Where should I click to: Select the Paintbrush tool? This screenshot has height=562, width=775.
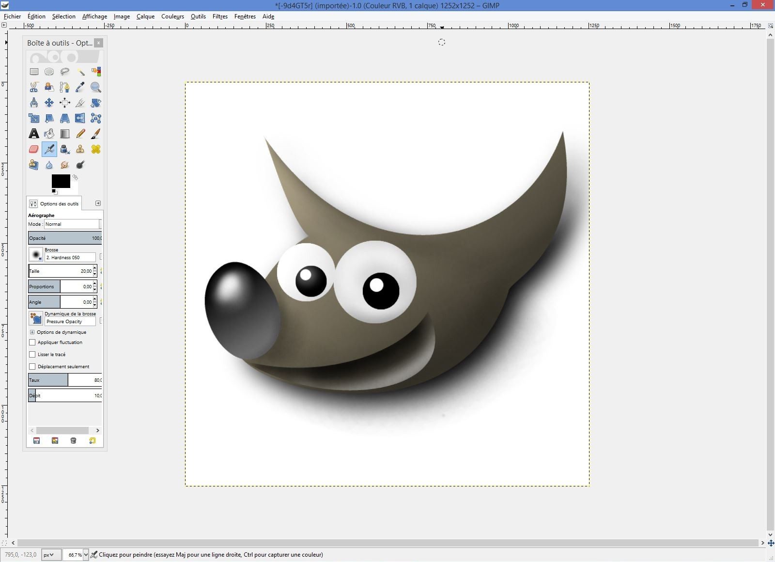pos(96,134)
